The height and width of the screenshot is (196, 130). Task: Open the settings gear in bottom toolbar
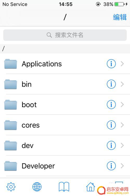point(11,187)
